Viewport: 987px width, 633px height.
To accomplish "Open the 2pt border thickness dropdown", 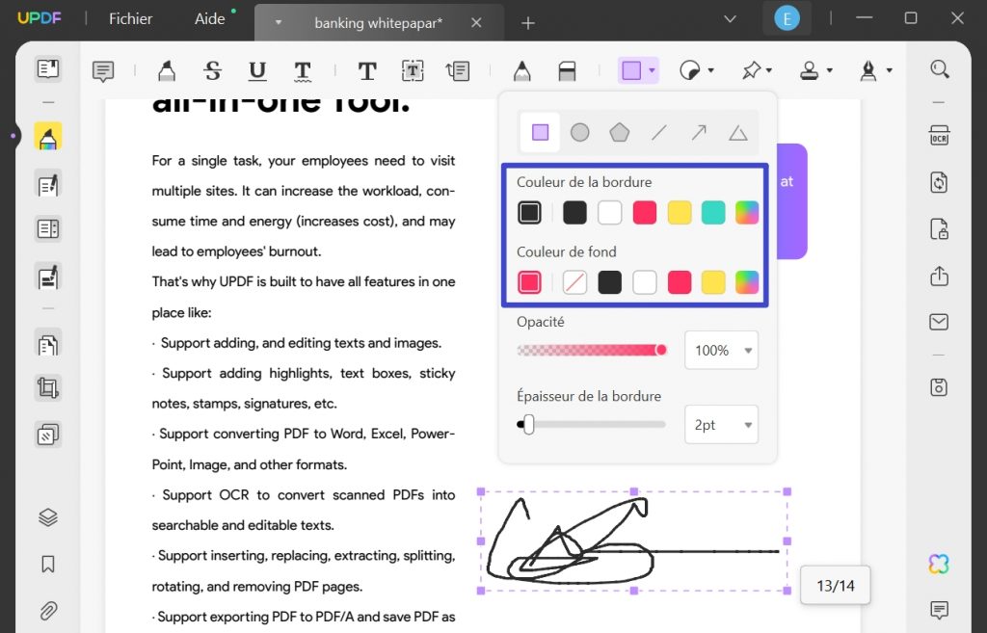I will pyautogui.click(x=721, y=425).
